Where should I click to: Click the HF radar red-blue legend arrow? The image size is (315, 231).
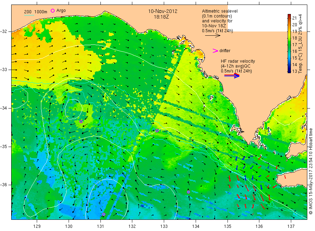coord(232,76)
